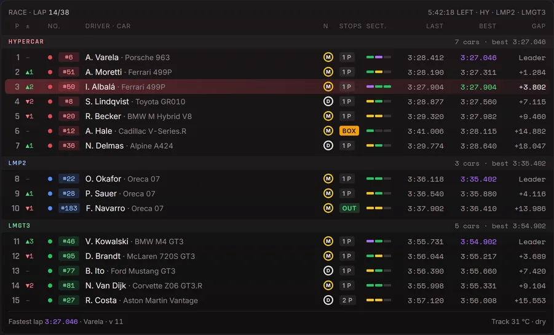Image resolution: width=554 pixels, height=335 pixels.
Task: Click the BOX pit status badge for A. Hale
Action: [349, 131]
